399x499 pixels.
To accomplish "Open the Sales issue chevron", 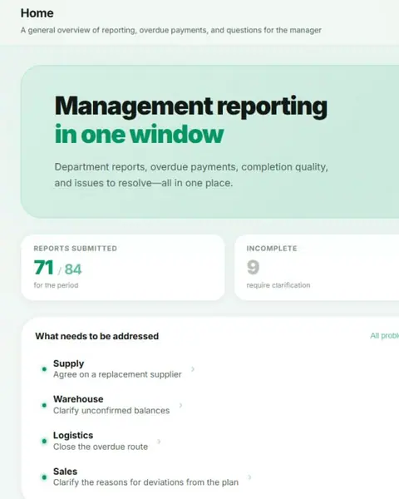I will (x=249, y=477).
